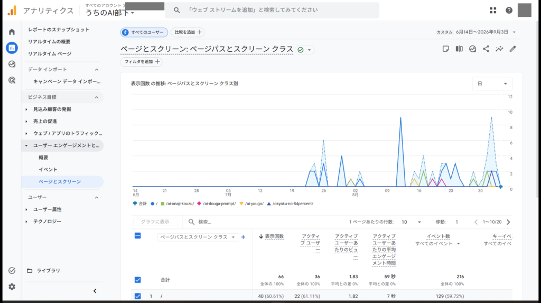Share this report via share icon
Image resolution: width=541 pixels, height=303 pixels.
[486, 49]
